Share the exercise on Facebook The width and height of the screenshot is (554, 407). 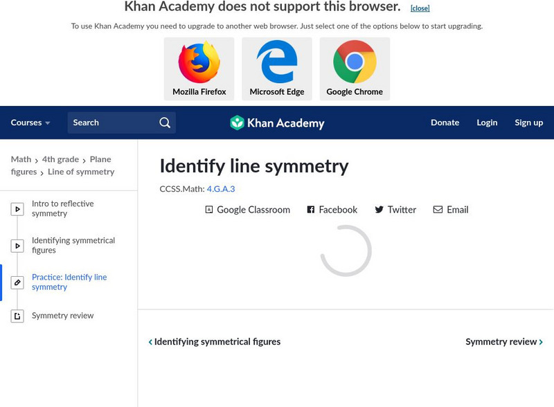coord(332,210)
